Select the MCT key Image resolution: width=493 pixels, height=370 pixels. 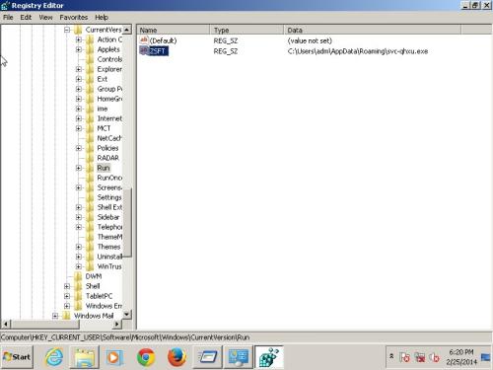pos(104,128)
